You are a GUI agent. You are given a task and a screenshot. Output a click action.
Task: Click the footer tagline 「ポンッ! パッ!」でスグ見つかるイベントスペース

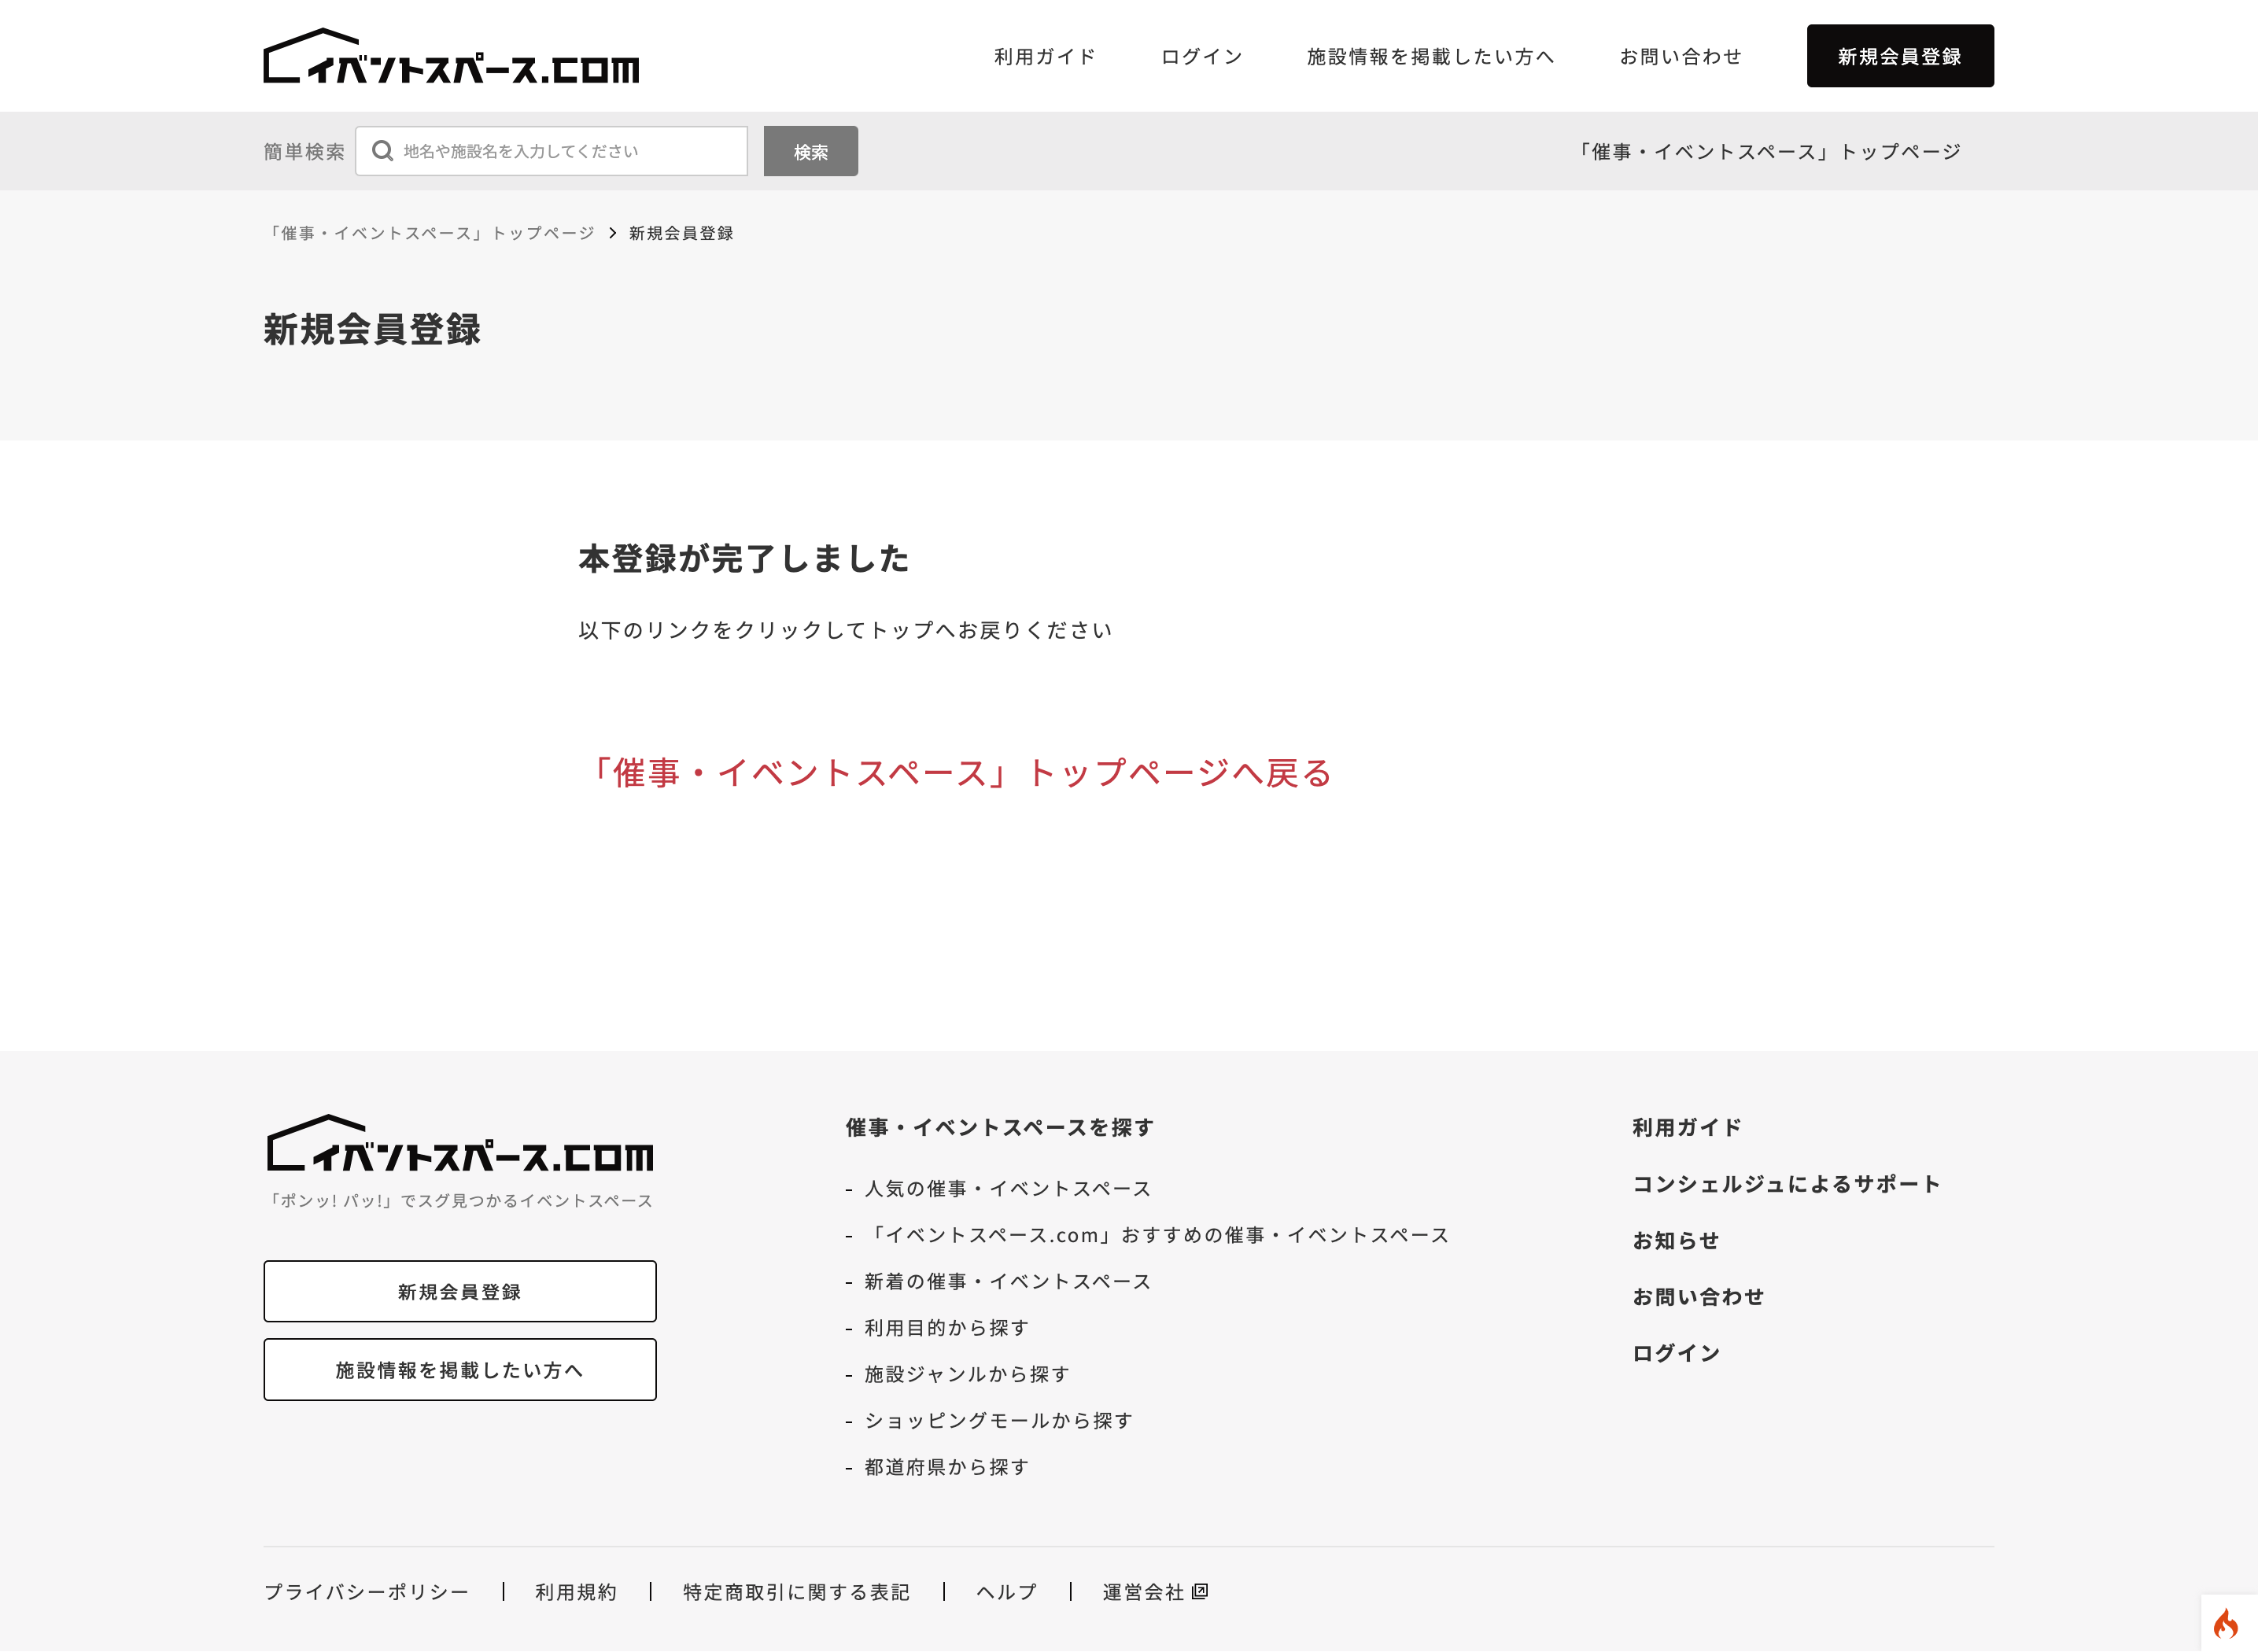[x=459, y=1200]
